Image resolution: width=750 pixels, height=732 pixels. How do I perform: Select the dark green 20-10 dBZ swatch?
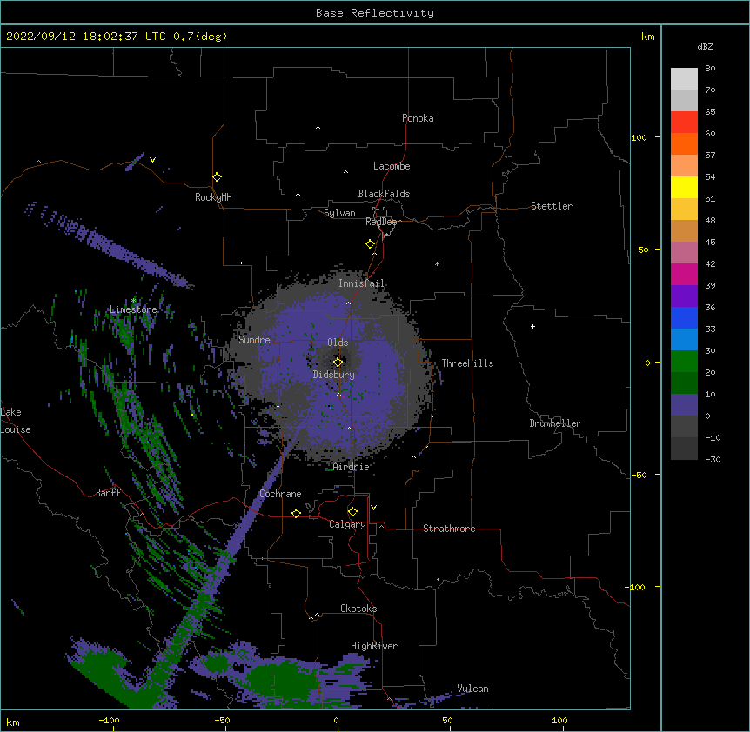pyautogui.click(x=684, y=383)
